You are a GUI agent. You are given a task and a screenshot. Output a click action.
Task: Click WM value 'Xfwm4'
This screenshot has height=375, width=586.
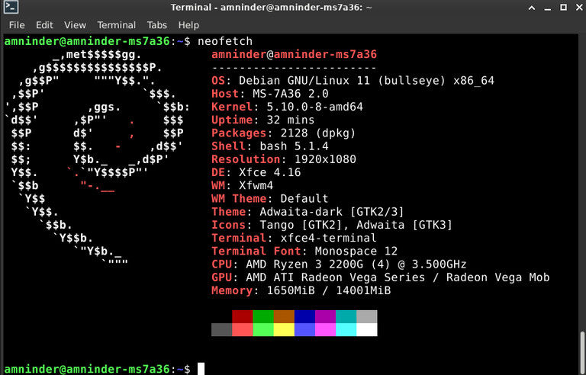[x=256, y=186]
